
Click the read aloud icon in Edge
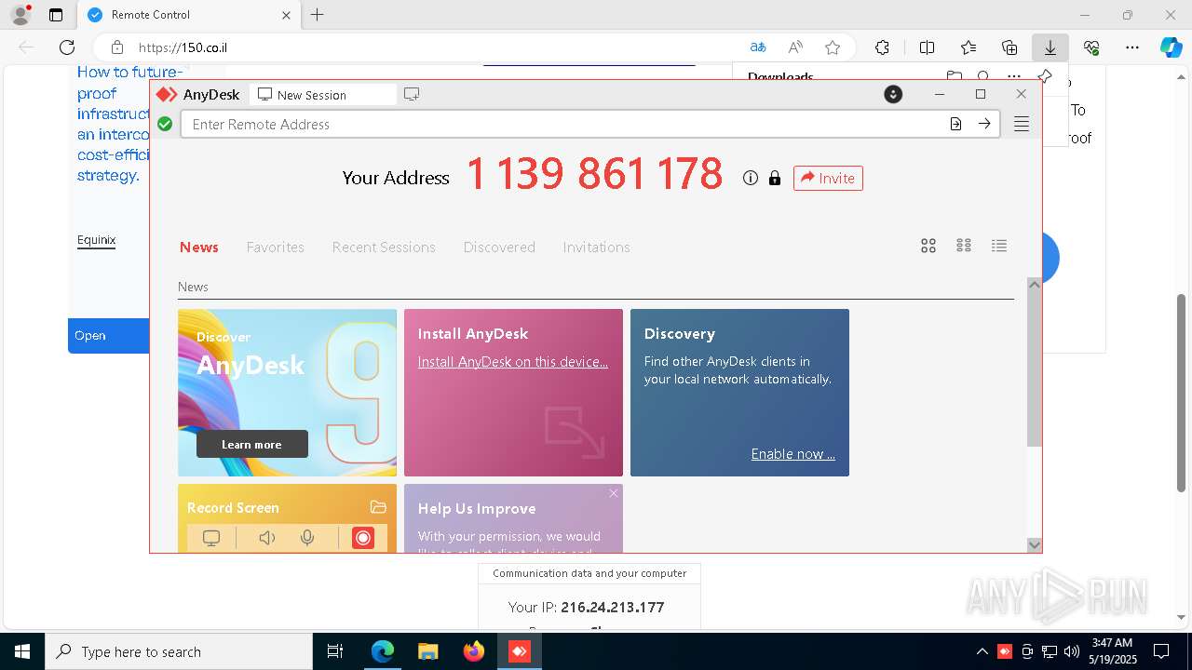tap(795, 47)
